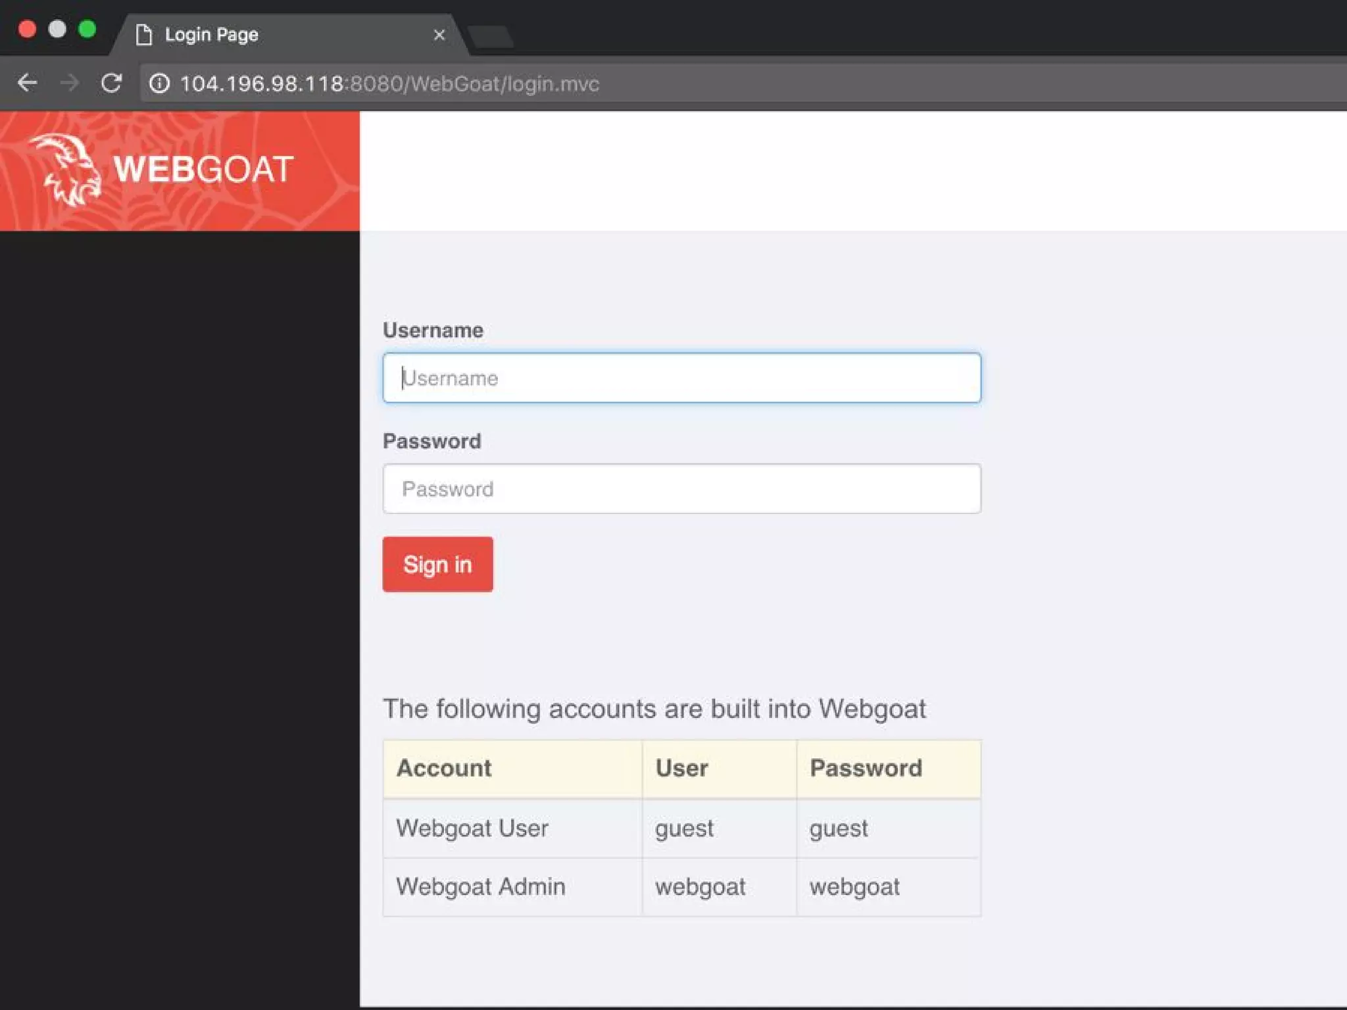This screenshot has height=1010, width=1347.
Task: Click the address bar URL
Action: (389, 84)
